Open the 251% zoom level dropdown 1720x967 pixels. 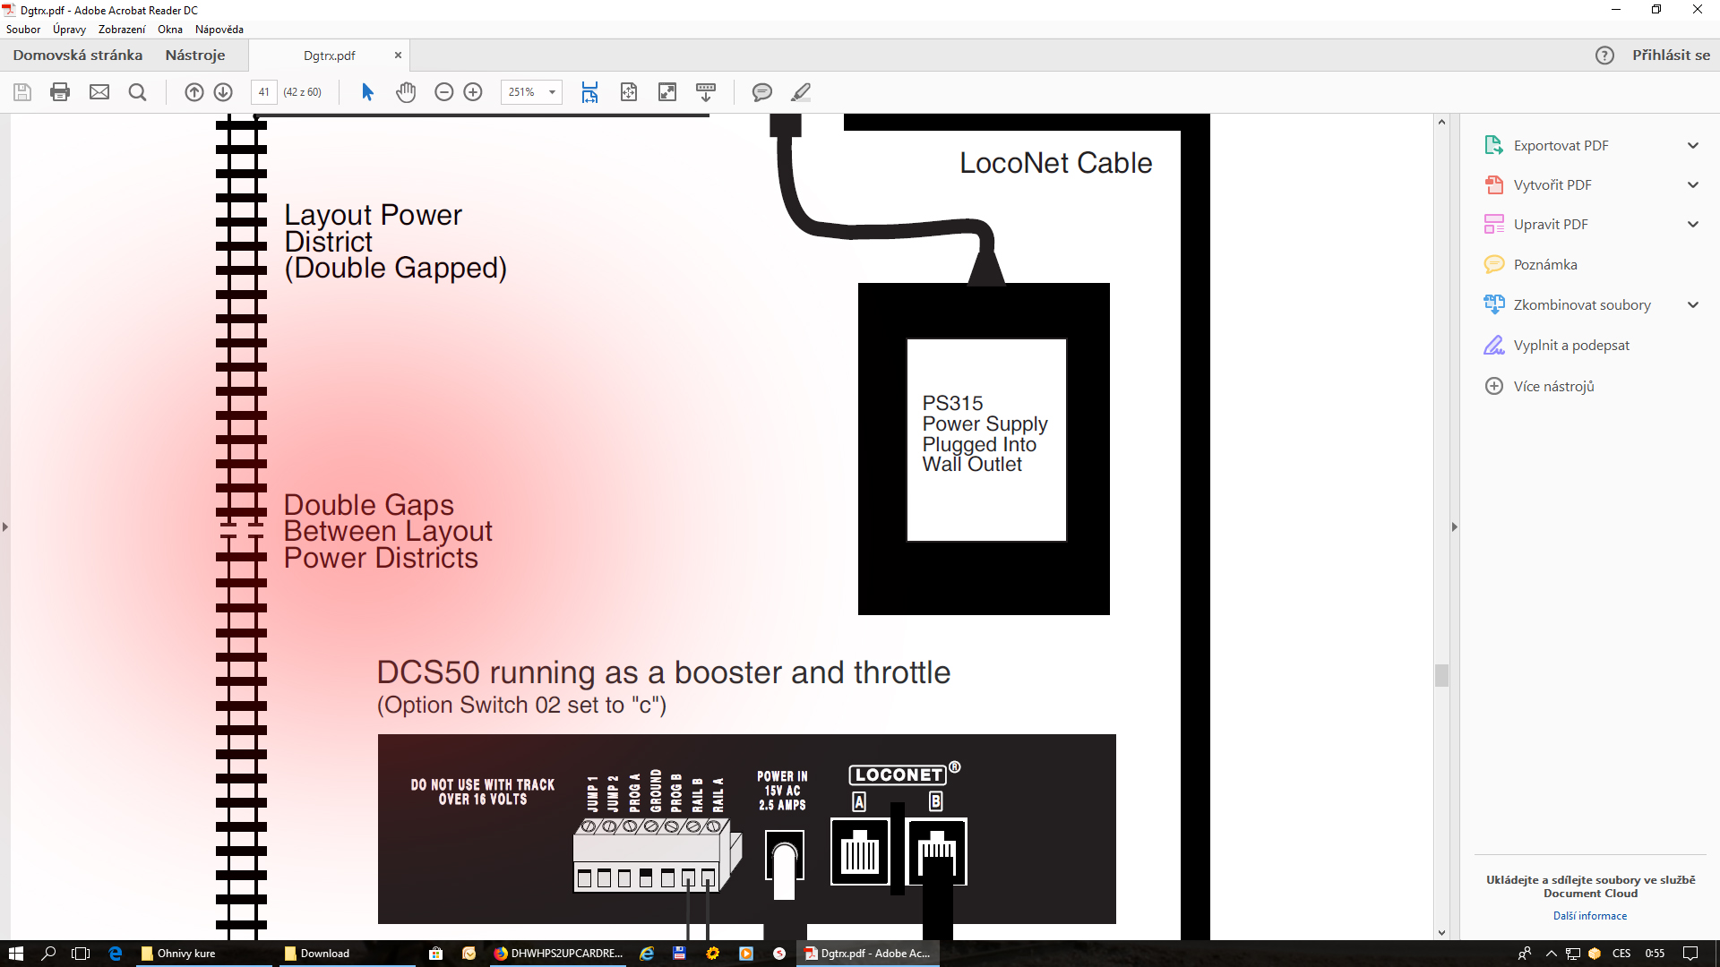pos(552,92)
